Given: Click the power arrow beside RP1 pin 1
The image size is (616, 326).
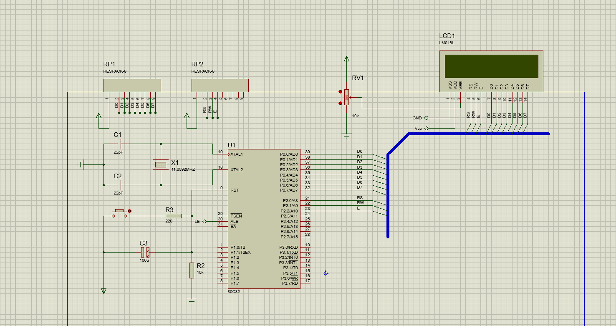Looking at the screenshot, I should [98, 116].
